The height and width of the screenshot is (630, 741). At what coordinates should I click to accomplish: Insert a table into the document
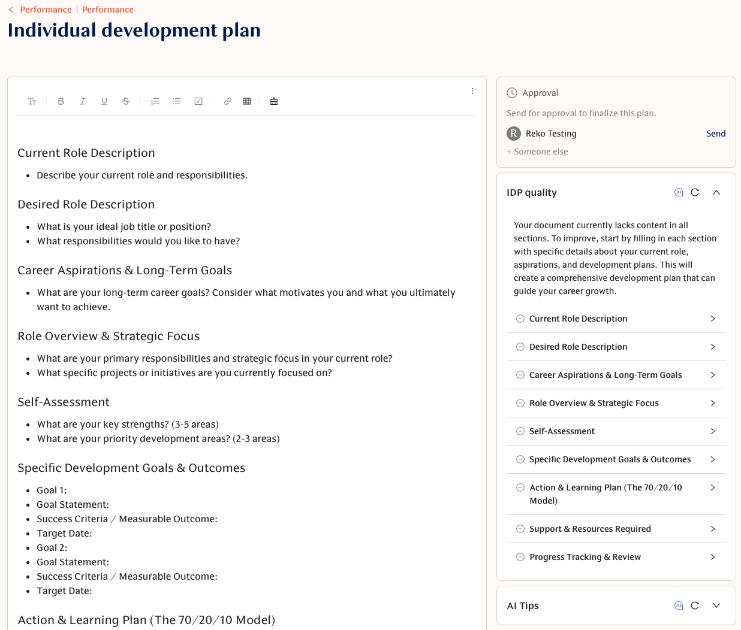pyautogui.click(x=246, y=101)
